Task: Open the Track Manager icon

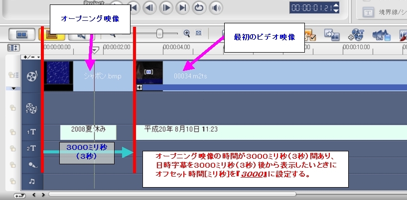Action: click(x=356, y=35)
